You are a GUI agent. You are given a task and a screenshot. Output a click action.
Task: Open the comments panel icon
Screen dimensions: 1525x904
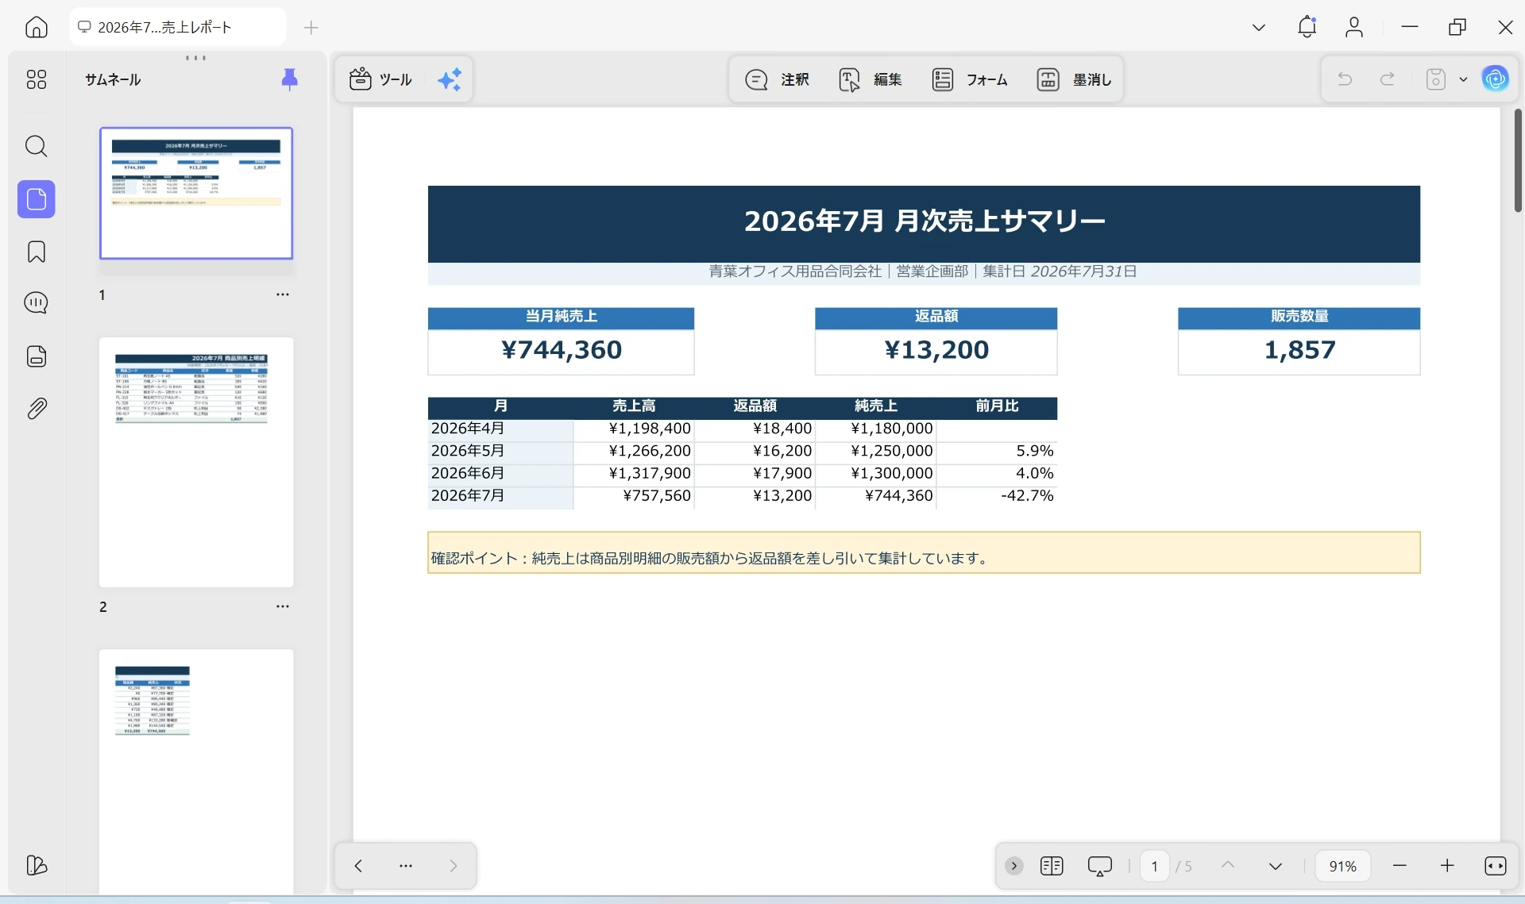pos(37,303)
